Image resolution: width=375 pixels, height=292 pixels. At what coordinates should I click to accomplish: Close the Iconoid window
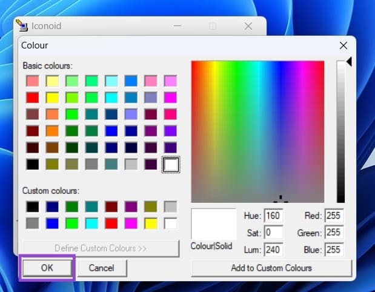[x=248, y=26]
